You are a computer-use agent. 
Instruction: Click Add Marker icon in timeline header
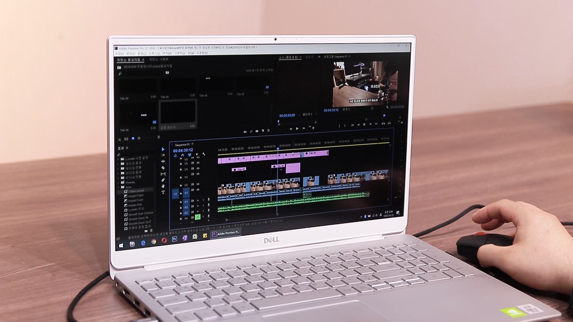click(197, 155)
